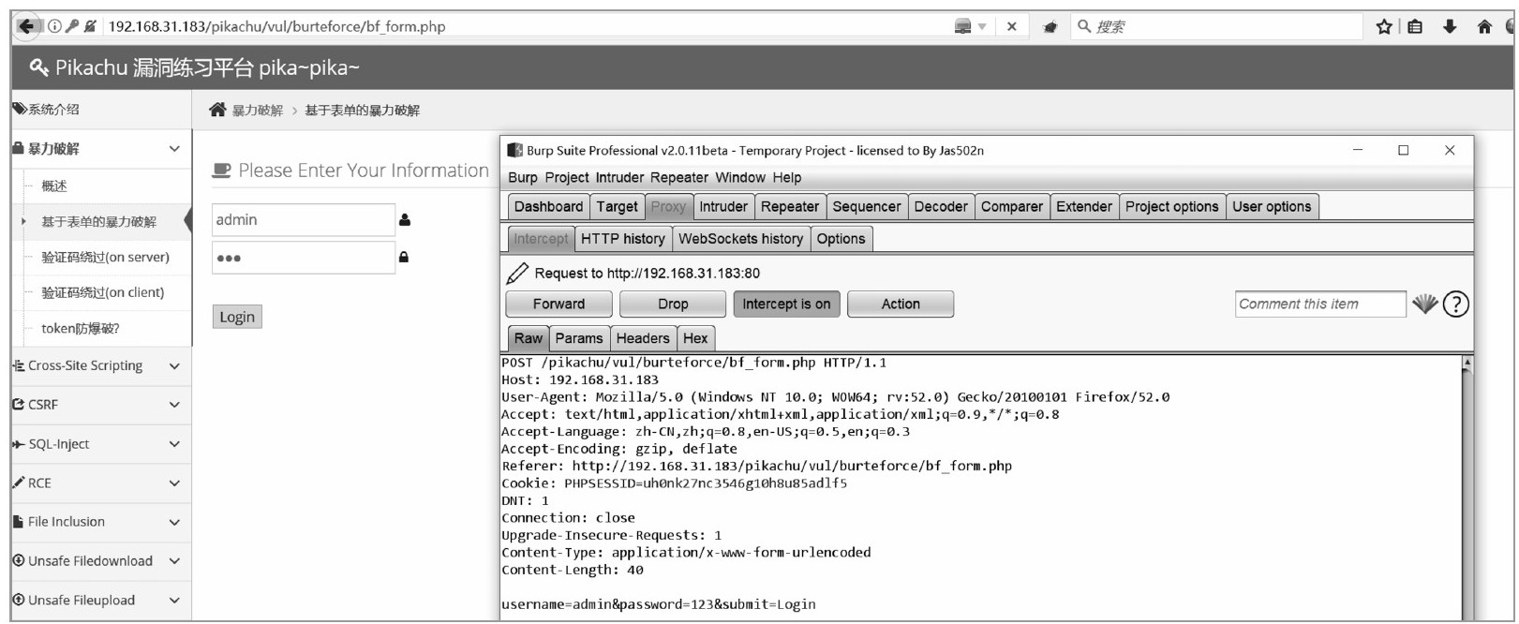Open the Comparer tab

[1012, 207]
